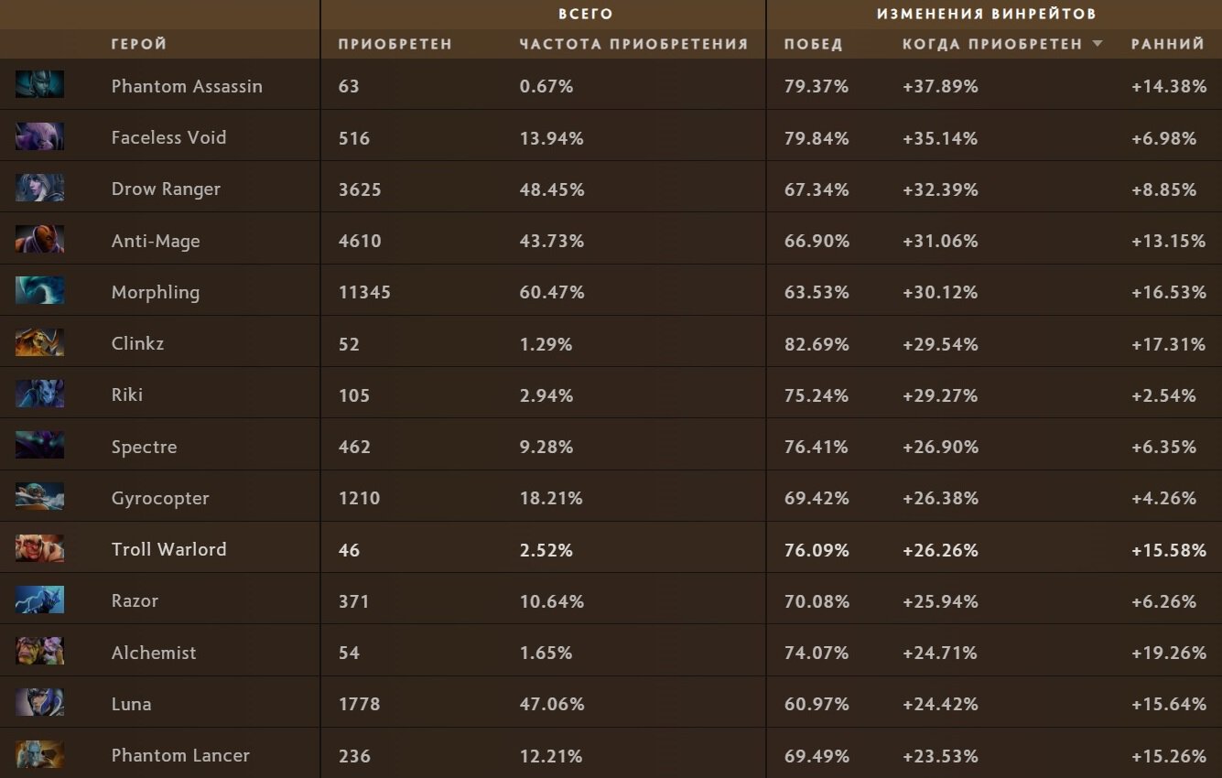This screenshot has height=778, width=1222.
Task: Sort by the Ранний column header
Action: pos(1167,44)
